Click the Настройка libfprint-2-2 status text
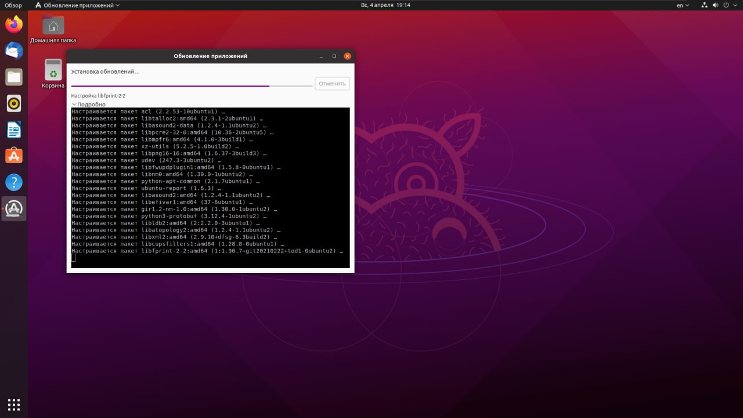 click(x=98, y=96)
